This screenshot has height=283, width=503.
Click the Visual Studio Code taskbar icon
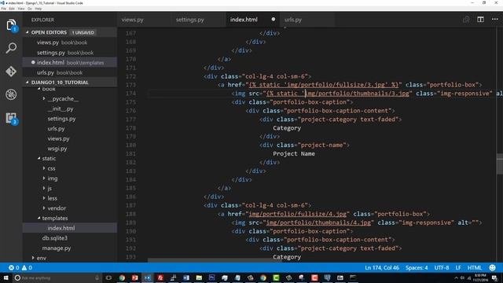[148, 277]
